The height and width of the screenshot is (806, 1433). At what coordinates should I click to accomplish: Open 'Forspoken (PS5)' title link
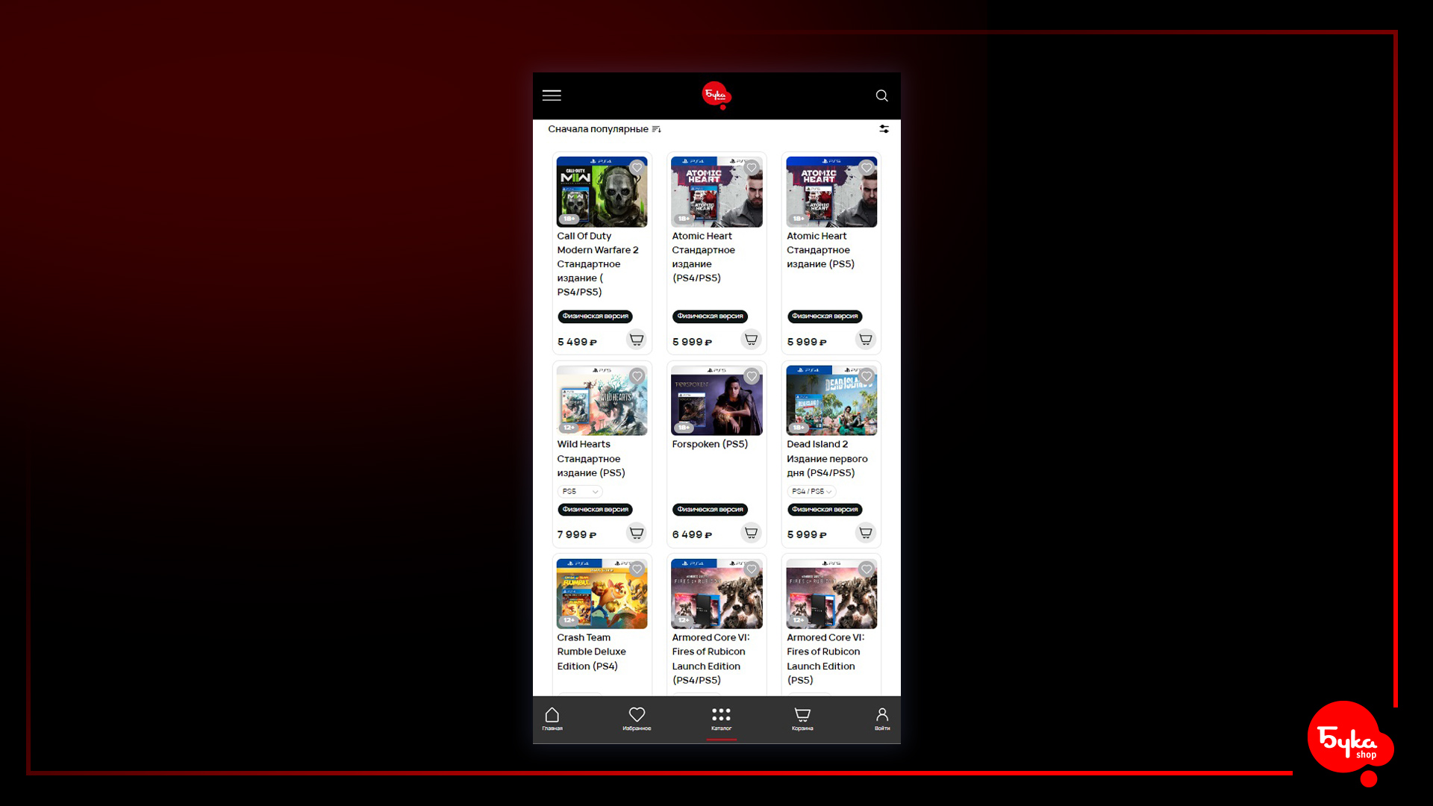click(710, 444)
